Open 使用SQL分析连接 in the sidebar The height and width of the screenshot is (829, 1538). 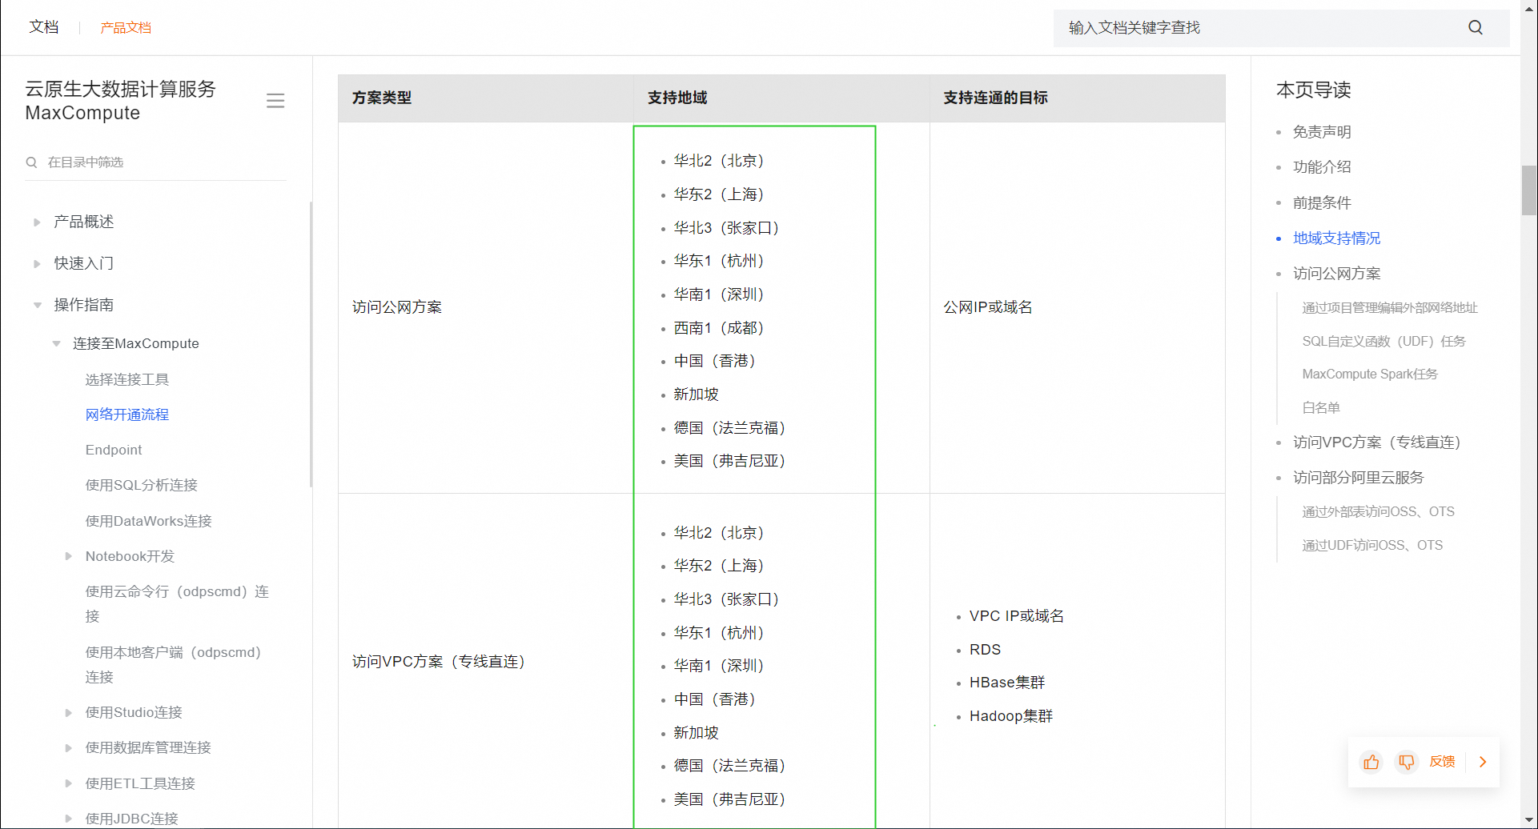(x=142, y=485)
